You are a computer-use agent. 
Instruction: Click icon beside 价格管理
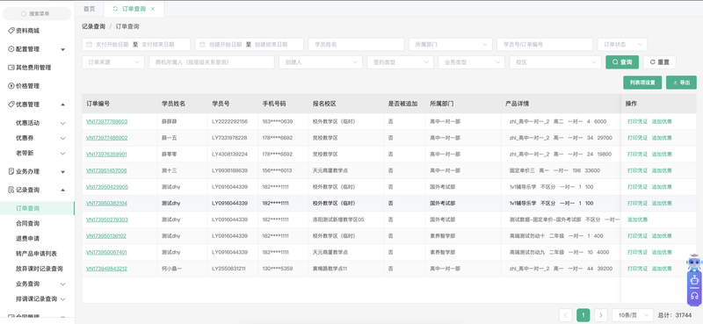click(x=11, y=85)
